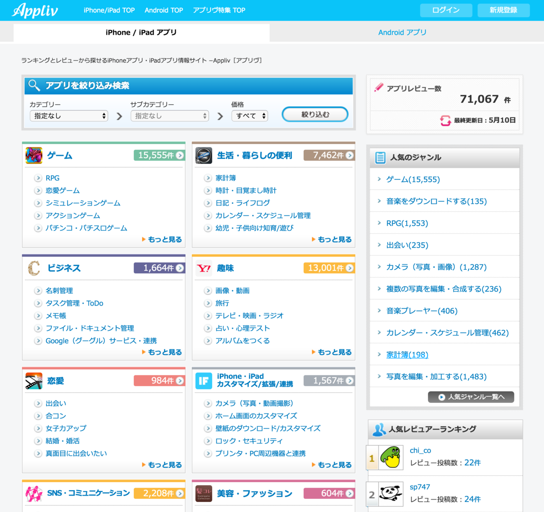Open タスク管理・ToDo link
This screenshot has width=544, height=512.
coord(74,303)
